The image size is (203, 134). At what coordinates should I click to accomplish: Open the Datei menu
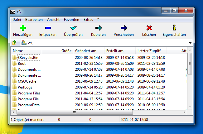click(x=17, y=19)
